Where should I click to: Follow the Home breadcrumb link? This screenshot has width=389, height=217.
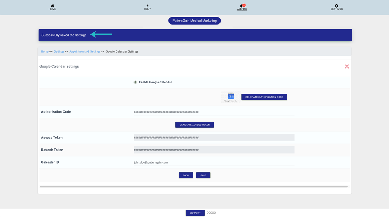(45, 51)
